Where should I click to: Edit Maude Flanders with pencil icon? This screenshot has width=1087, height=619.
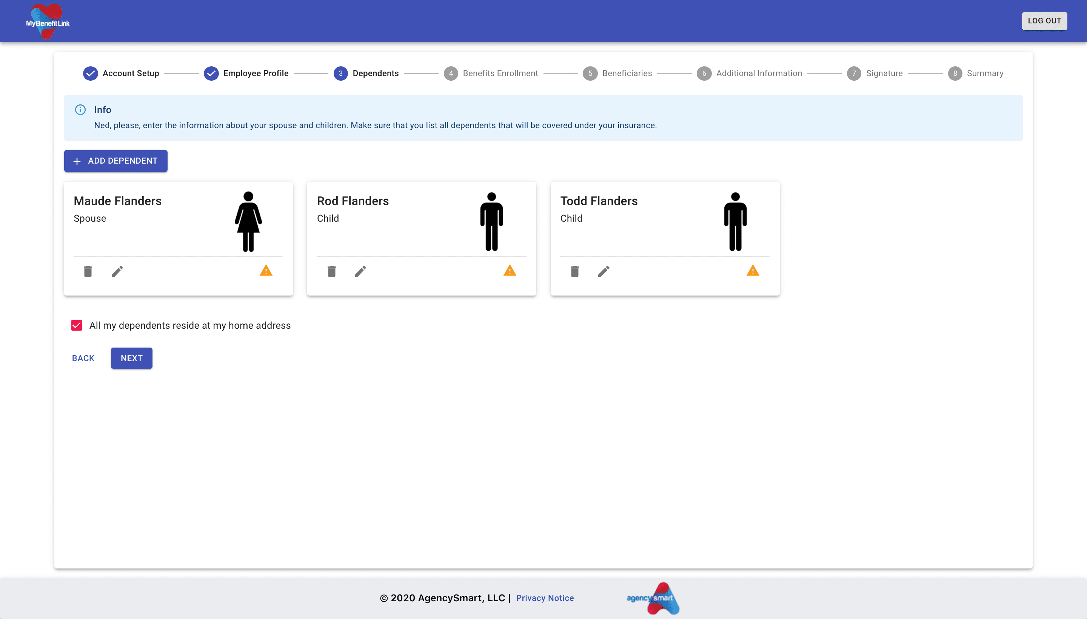coord(117,271)
